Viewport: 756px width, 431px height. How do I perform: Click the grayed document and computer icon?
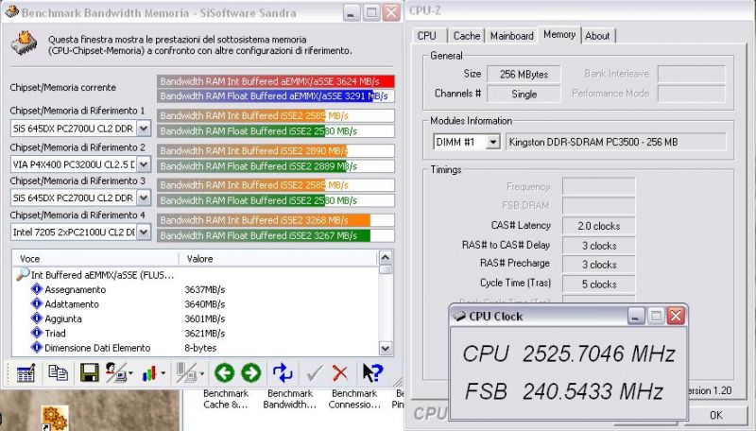pos(186,372)
